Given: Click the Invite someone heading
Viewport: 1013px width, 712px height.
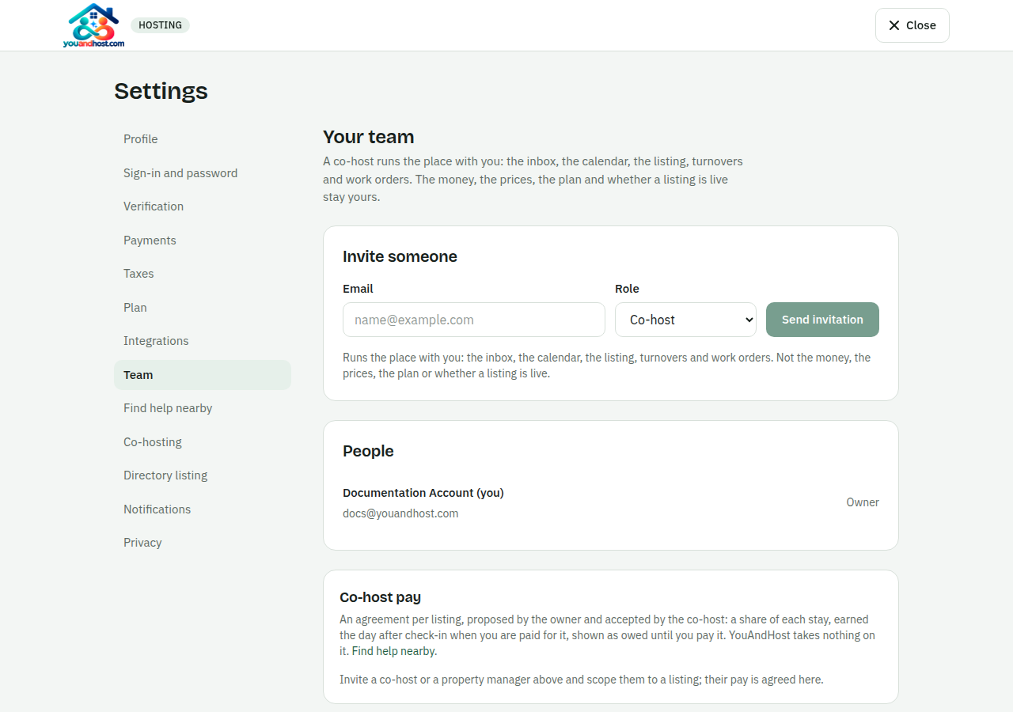Looking at the screenshot, I should [400, 256].
